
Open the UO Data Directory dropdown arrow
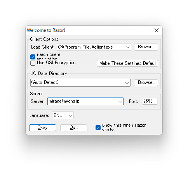127,83
